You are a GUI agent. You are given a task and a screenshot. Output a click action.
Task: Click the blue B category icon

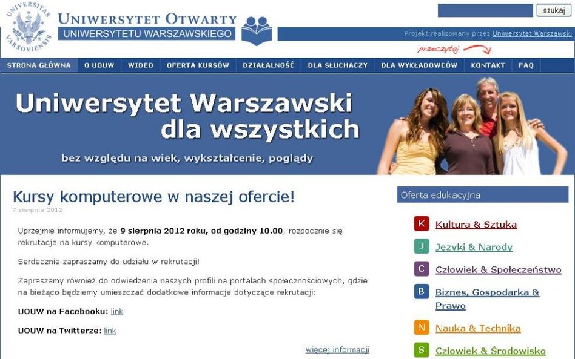click(x=422, y=292)
